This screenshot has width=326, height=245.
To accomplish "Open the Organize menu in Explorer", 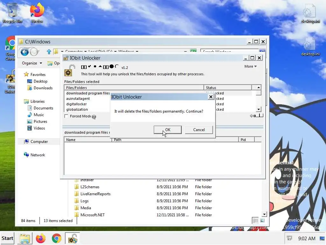I will (x=32, y=63).
